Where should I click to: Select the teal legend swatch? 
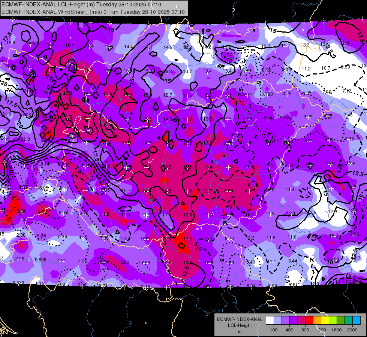pyautogui.click(x=349, y=321)
